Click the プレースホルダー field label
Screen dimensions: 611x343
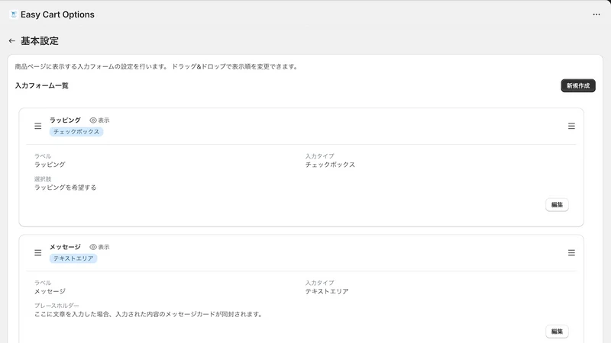[57, 306]
